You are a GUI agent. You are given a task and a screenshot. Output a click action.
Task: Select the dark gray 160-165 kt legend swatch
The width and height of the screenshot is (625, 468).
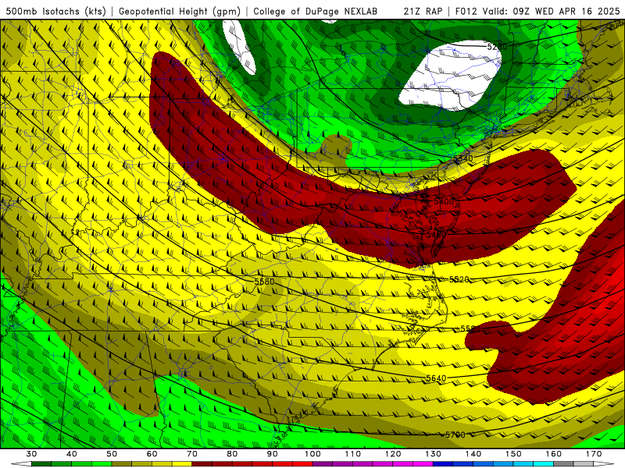(x=564, y=464)
